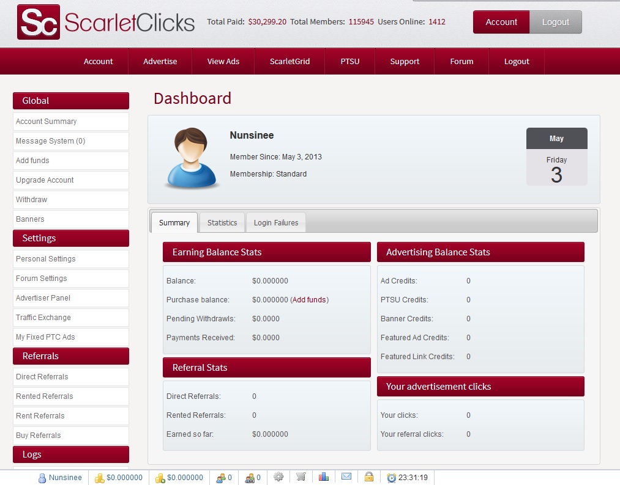Click the coins-with-plus purchase balance icon
Screen dimensions: 620x485
pos(160,478)
